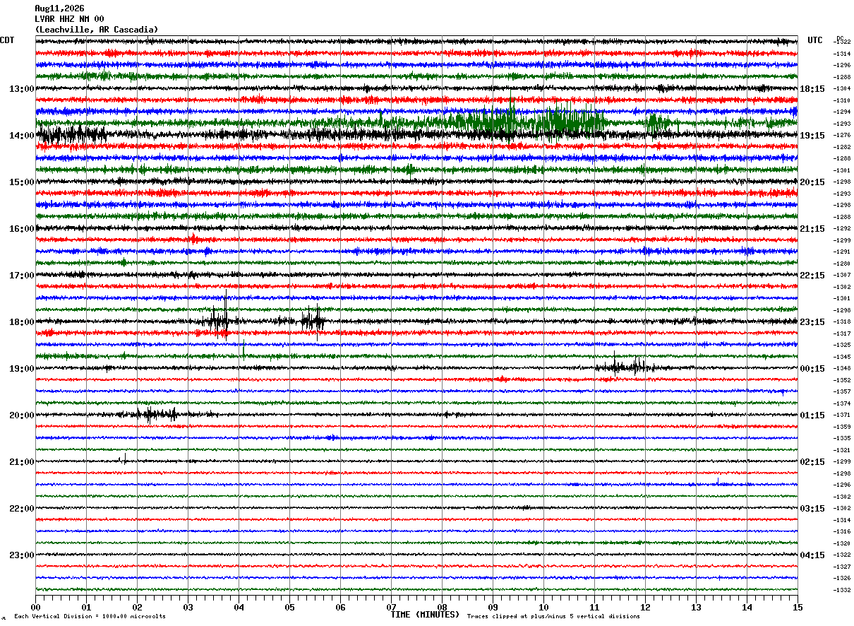Click the DC offset value "-1335"
Image resolution: width=854 pixels, height=626 pixels.
click(842, 438)
